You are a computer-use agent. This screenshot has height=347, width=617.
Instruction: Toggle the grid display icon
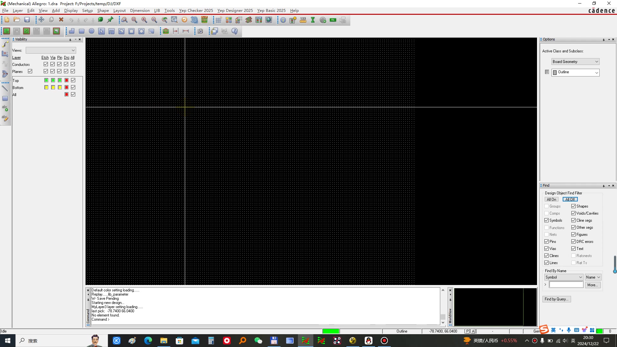coord(219,20)
